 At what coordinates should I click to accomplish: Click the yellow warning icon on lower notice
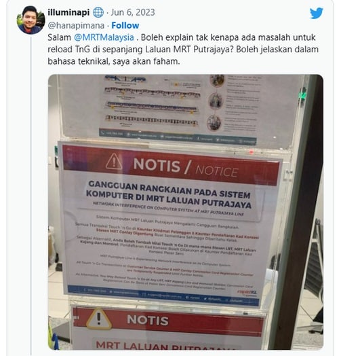click(x=99, y=319)
